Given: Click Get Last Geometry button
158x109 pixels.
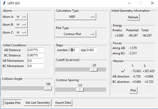Looking at the screenshot, I should pos(38,103).
